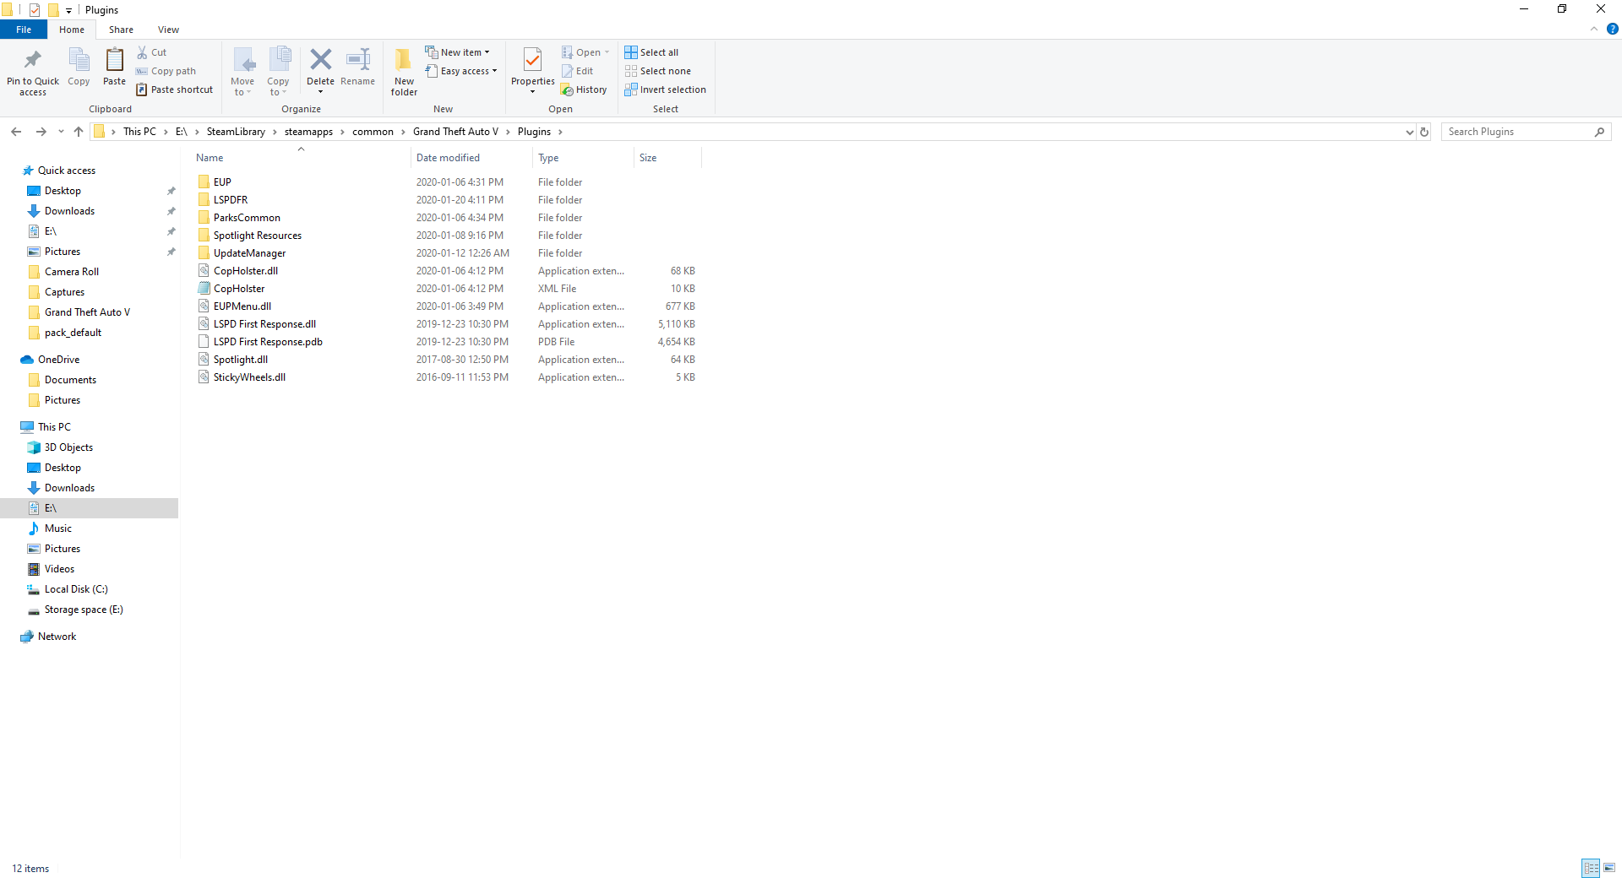The width and height of the screenshot is (1622, 878).
Task: Expand the Easy access dropdown
Action: [461, 71]
